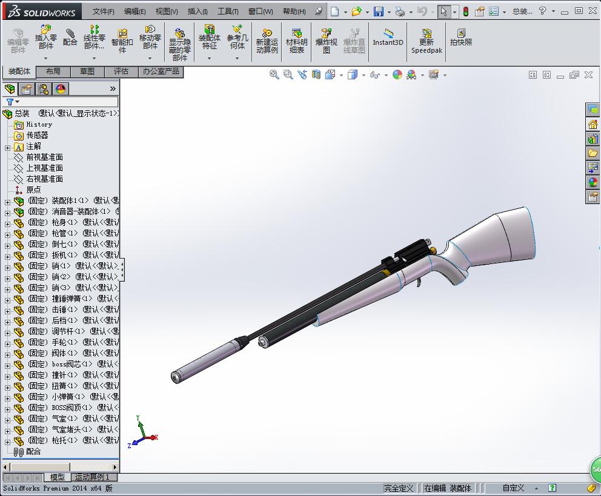Open the 装配体特征 Assembly Features tool
601x496 pixels.
[x=209, y=37]
